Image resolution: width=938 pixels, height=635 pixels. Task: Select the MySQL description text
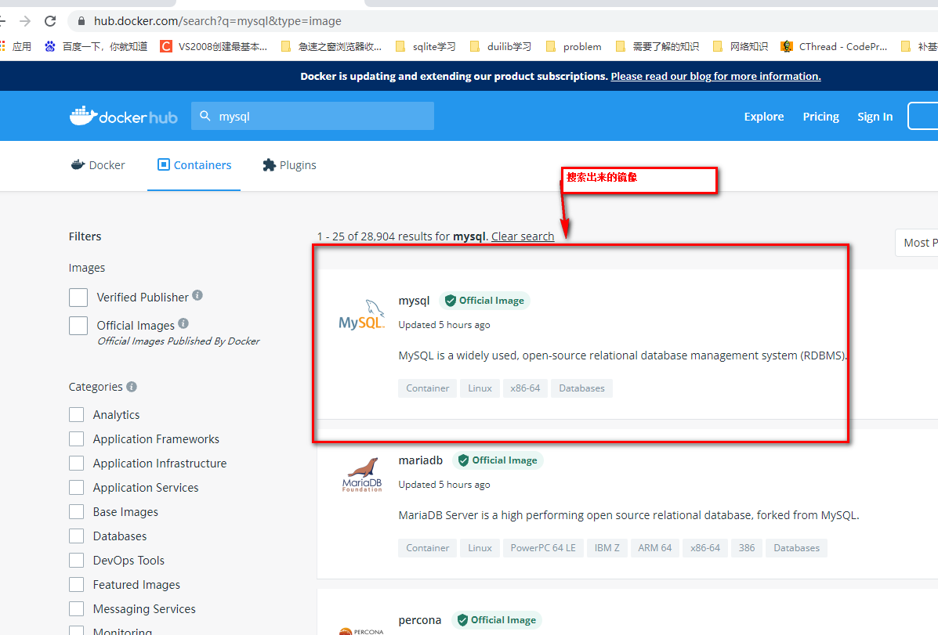pyautogui.click(x=623, y=355)
